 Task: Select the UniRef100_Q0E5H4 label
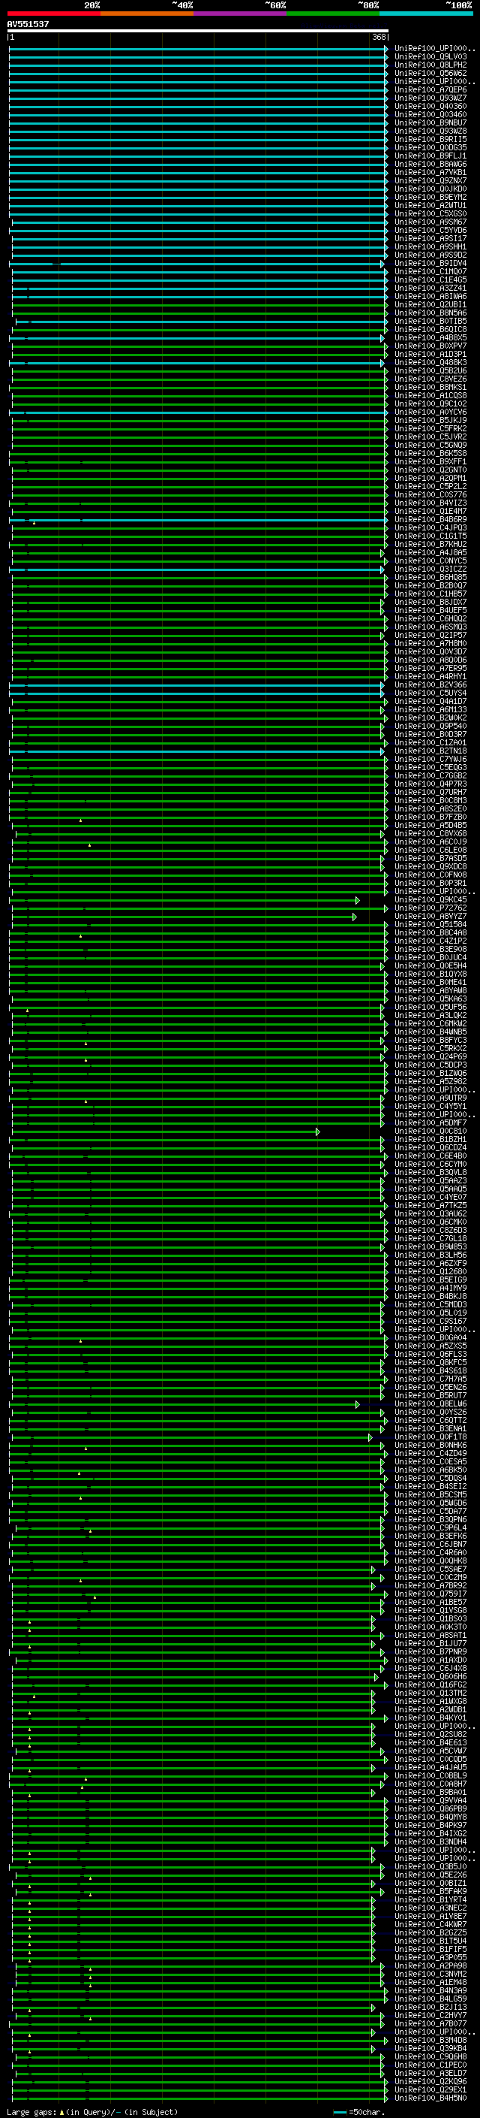[x=430, y=965]
